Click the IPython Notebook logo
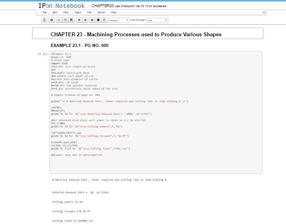Screen dimensions: 286x224 pyautogui.click(x=61, y=6)
